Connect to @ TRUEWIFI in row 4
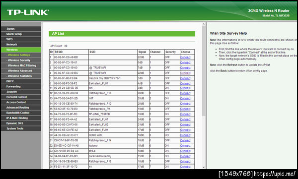298x179 pixels. coord(185,73)
